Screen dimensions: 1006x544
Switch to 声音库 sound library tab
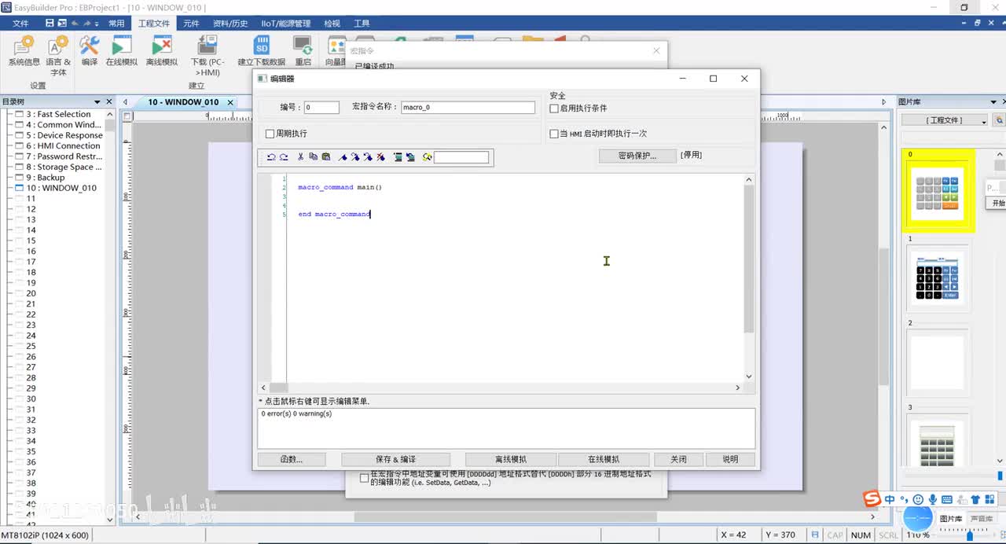pyautogui.click(x=981, y=519)
